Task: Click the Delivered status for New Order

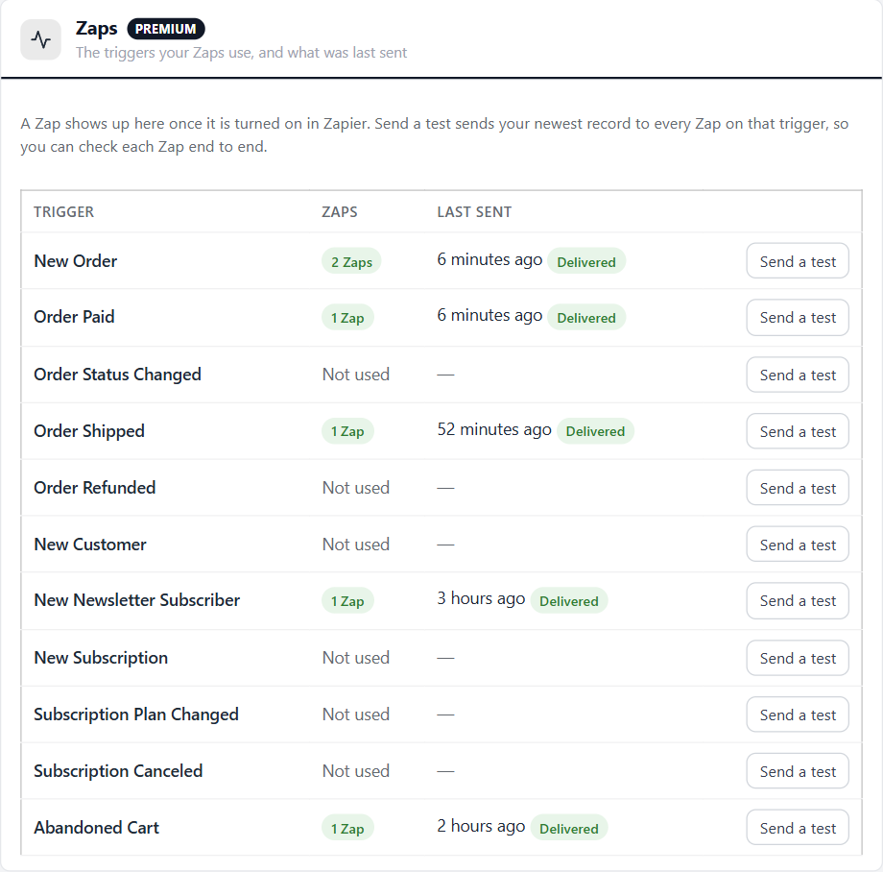Action: [x=586, y=262]
